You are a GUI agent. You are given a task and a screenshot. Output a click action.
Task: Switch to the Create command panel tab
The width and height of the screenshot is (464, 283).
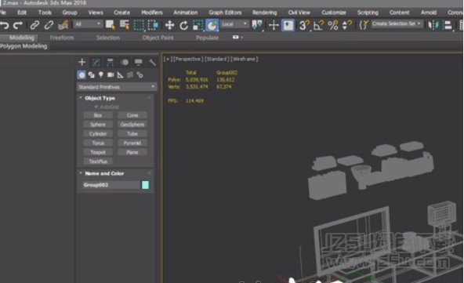(82, 62)
